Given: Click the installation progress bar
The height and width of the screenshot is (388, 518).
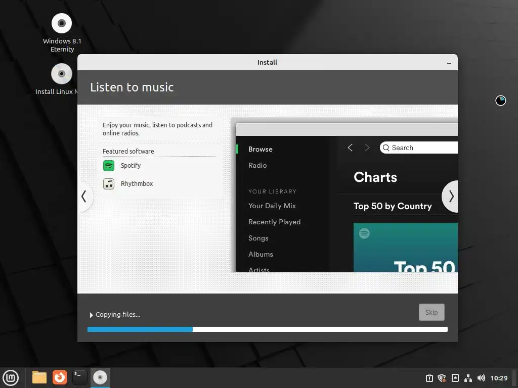Looking at the screenshot, I should click(x=267, y=329).
